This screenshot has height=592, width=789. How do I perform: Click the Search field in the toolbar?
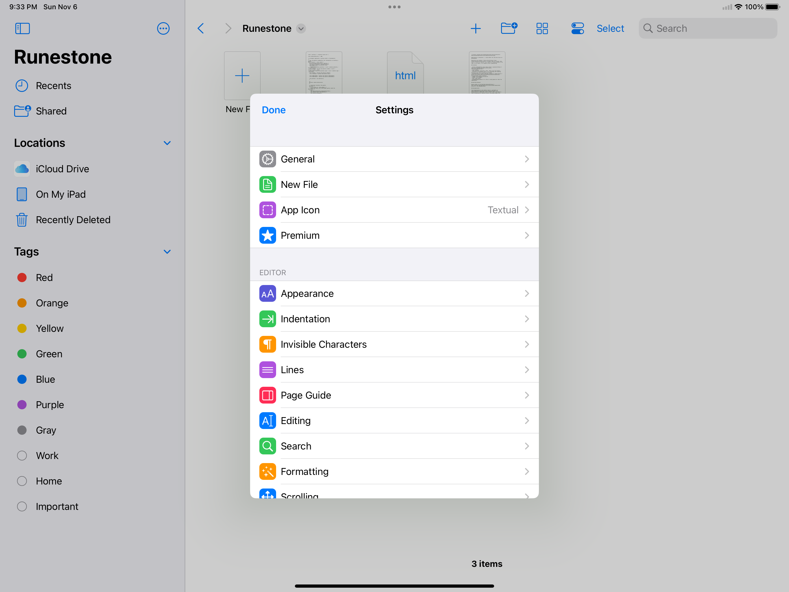coord(708,29)
